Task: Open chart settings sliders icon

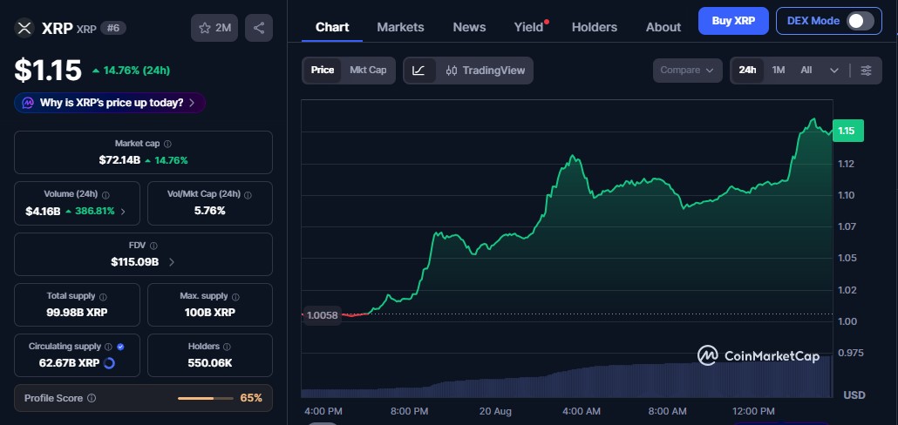Action: click(x=867, y=71)
